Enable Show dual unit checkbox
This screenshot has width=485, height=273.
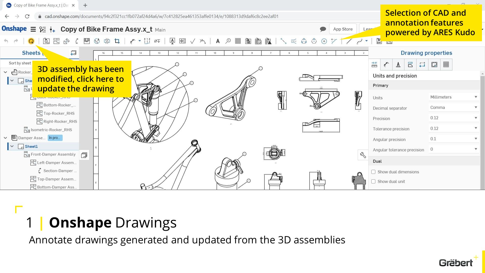373,181
